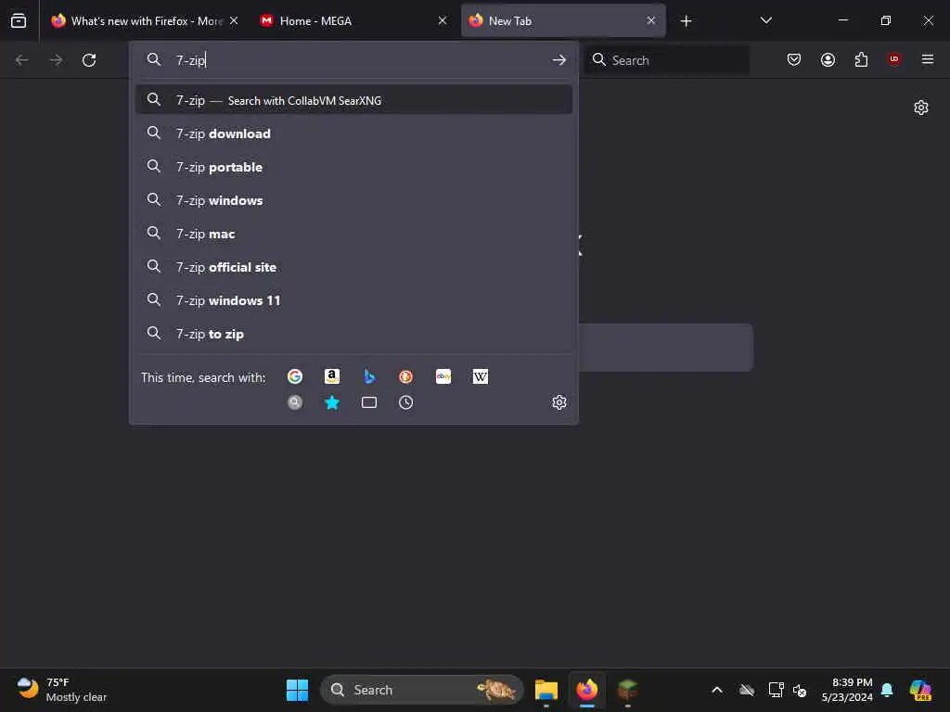Open network tray icon
This screenshot has width=950, height=712.
pyautogui.click(x=776, y=690)
